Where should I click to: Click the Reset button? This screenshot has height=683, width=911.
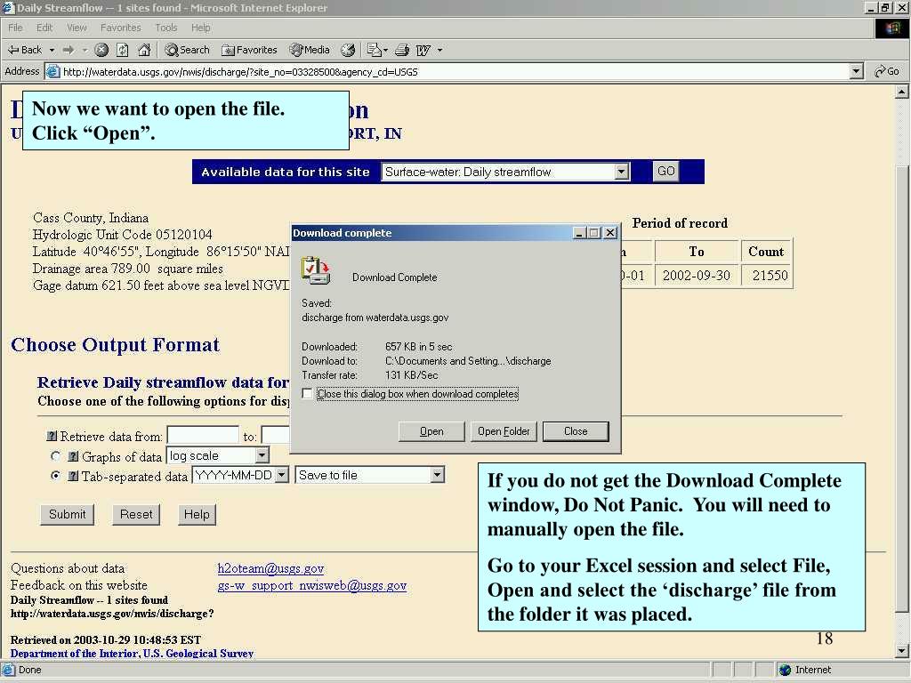point(136,514)
